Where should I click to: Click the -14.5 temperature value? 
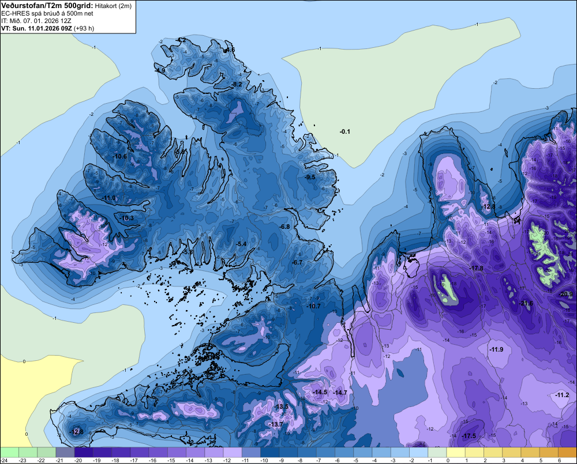(320, 393)
